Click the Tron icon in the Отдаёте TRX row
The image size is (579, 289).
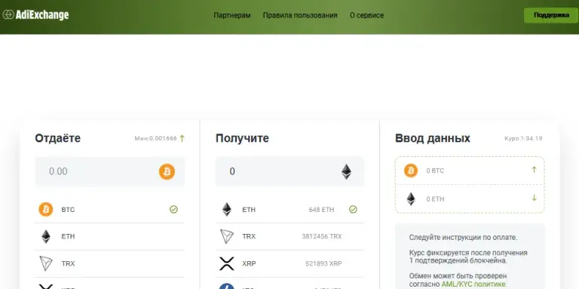(46, 263)
